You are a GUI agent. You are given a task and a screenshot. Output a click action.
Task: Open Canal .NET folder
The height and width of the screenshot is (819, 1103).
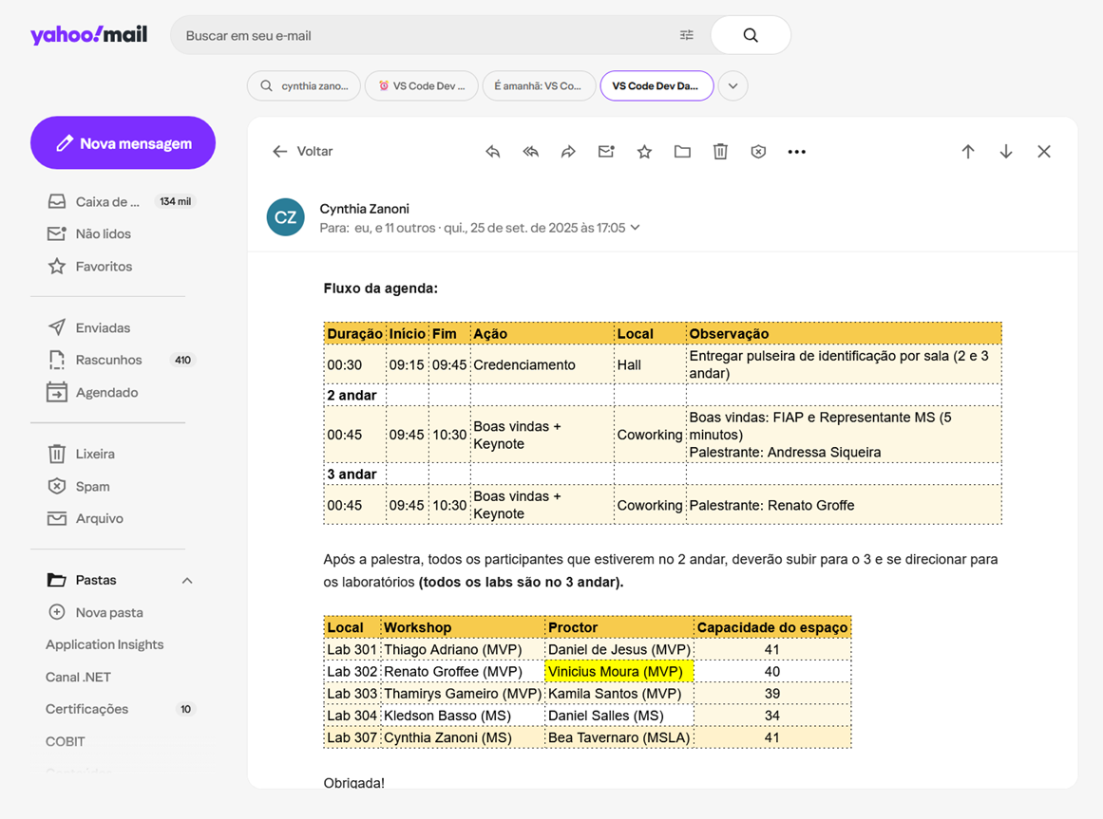pyautogui.click(x=78, y=677)
